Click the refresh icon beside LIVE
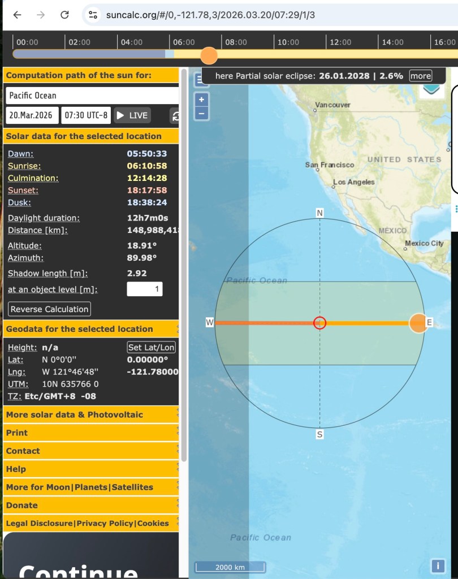The width and height of the screenshot is (458, 579). tap(176, 116)
